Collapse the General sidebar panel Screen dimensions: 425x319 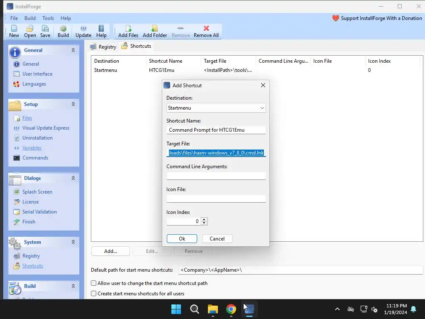(x=73, y=50)
